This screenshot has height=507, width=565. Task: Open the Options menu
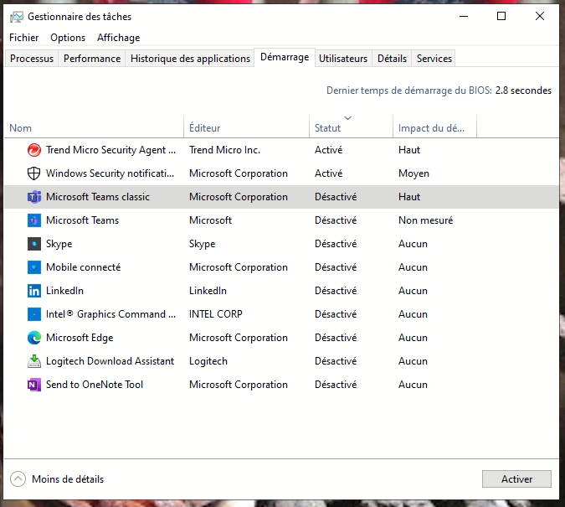pos(68,38)
